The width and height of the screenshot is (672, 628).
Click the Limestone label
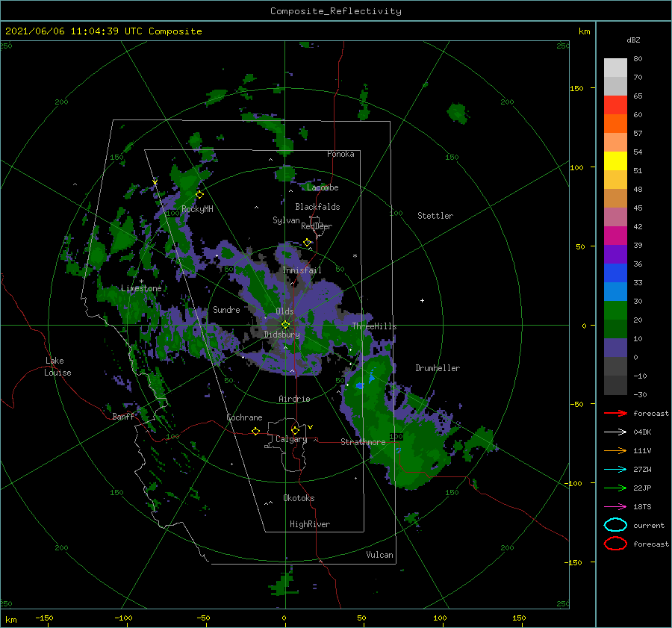141,288
